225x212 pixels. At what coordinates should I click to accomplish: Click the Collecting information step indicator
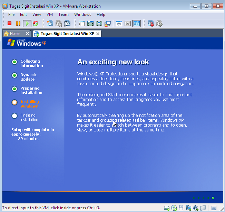click(x=14, y=62)
